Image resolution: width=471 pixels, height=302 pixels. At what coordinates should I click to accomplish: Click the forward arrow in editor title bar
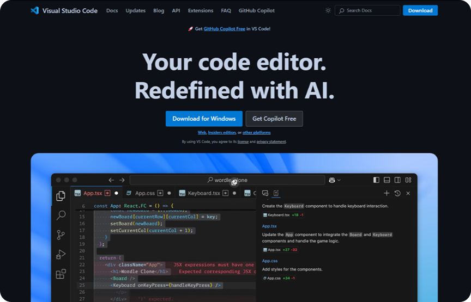click(122, 180)
